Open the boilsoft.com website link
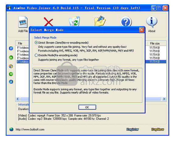 (x=30, y=129)
